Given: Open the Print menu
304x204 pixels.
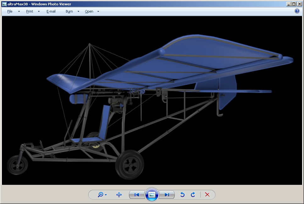Looking at the screenshot, I should [30, 11].
